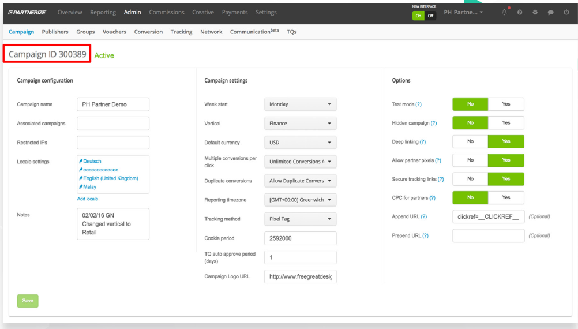Open Multiple conversions per click dropdown

[300, 162]
